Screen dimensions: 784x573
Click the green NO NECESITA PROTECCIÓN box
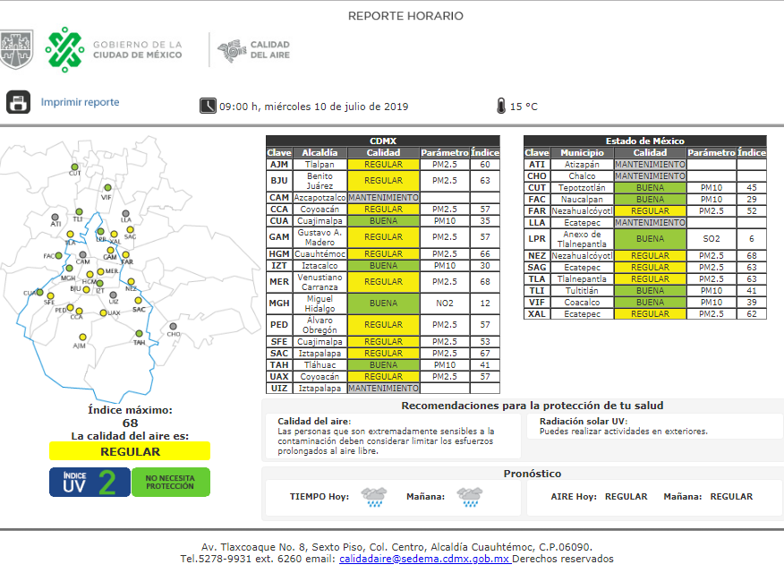point(171,482)
